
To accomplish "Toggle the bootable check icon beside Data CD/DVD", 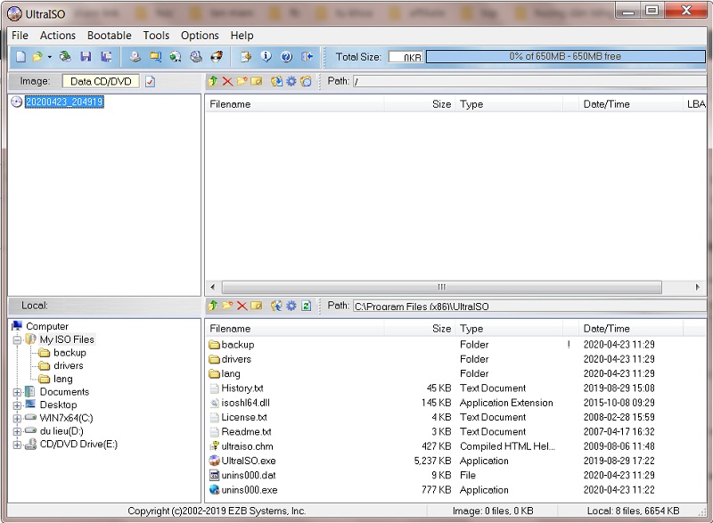I will point(150,81).
